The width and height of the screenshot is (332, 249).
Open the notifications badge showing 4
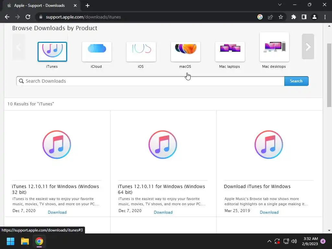(323, 241)
